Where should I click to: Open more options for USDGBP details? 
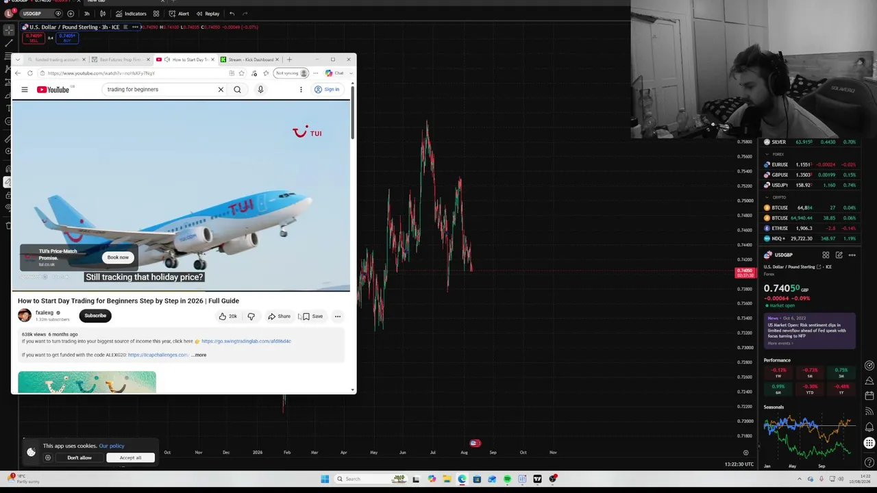[x=852, y=255]
